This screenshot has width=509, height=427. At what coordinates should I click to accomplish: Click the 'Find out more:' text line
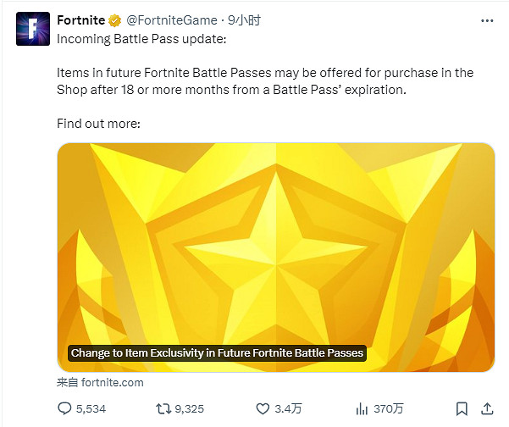98,124
